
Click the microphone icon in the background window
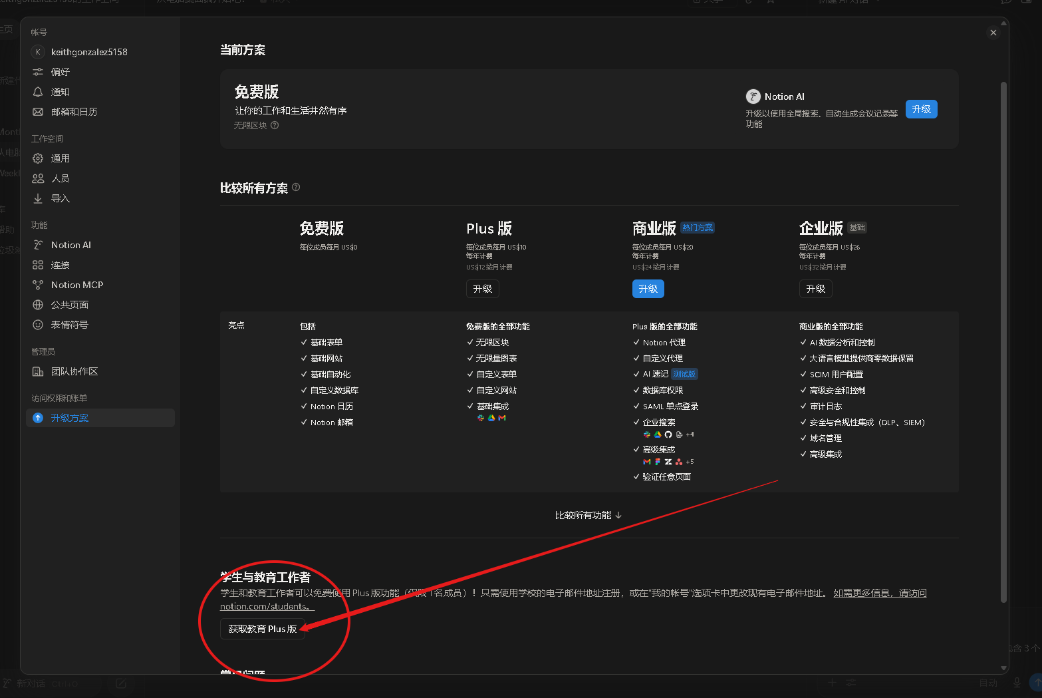pos(1017,683)
